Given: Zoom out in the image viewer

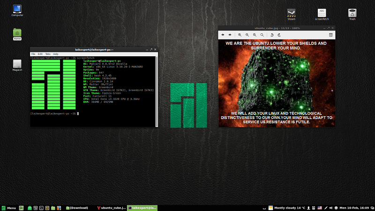Looking at the screenshot, I should (x=247, y=35).
